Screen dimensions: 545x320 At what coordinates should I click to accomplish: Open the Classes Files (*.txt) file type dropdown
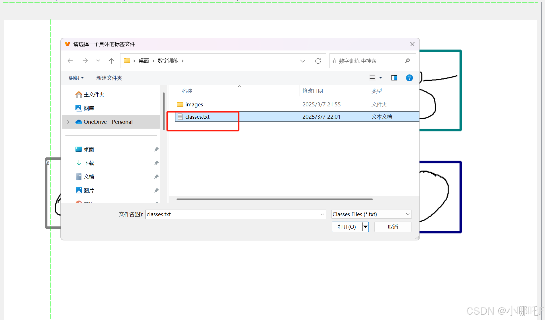408,214
